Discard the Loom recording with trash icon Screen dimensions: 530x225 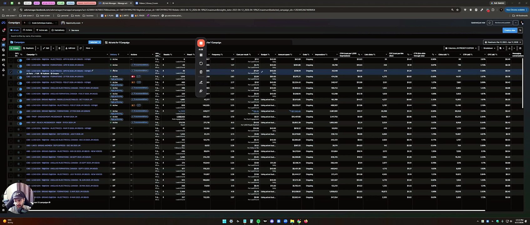pos(201,72)
